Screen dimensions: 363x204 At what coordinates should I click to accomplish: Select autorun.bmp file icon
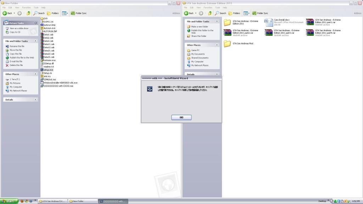click(x=42, y=25)
